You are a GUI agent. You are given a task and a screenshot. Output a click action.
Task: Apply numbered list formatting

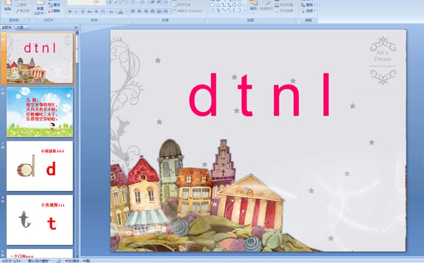click(x=143, y=2)
